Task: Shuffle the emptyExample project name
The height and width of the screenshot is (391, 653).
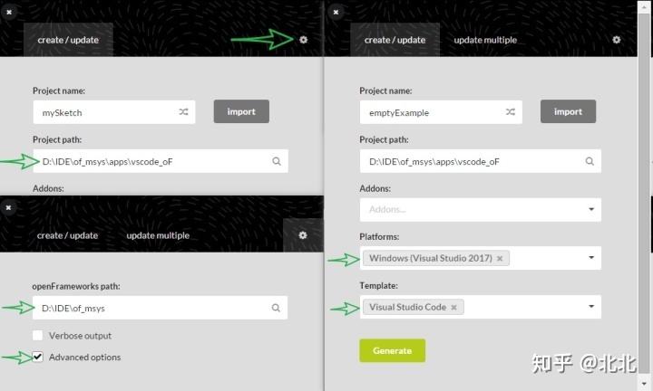Action: (x=511, y=111)
